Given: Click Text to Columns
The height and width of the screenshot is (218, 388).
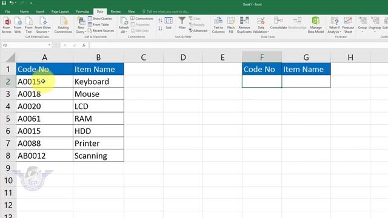Looking at the screenshot, I should tap(218, 25).
